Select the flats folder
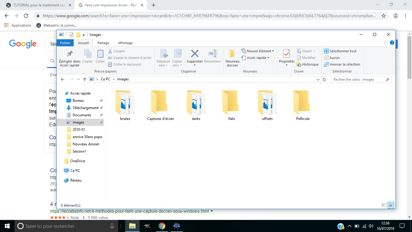412x232 pixels. (x=232, y=106)
